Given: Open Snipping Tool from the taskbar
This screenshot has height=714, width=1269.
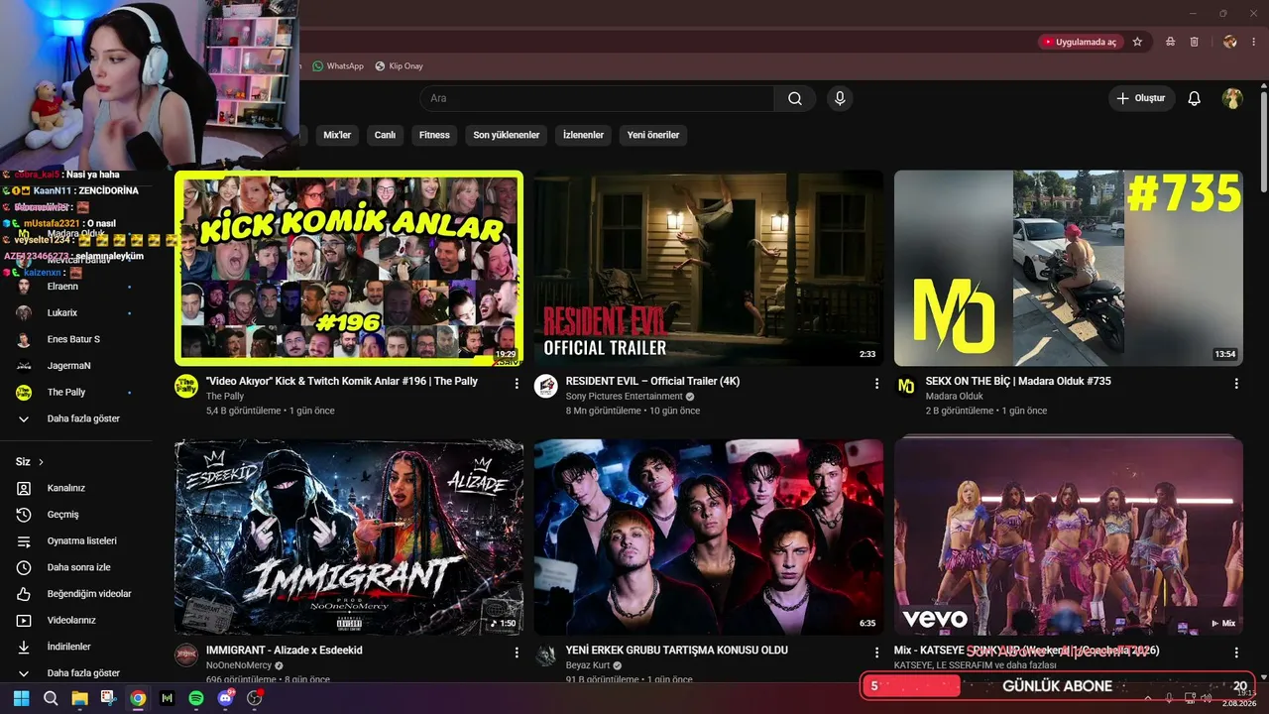Looking at the screenshot, I should (x=108, y=698).
